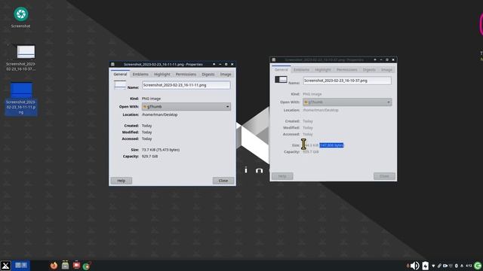
Task: Click Name field containing Screenshot_2023-02-23_16-10-37.png
Action: (347, 81)
